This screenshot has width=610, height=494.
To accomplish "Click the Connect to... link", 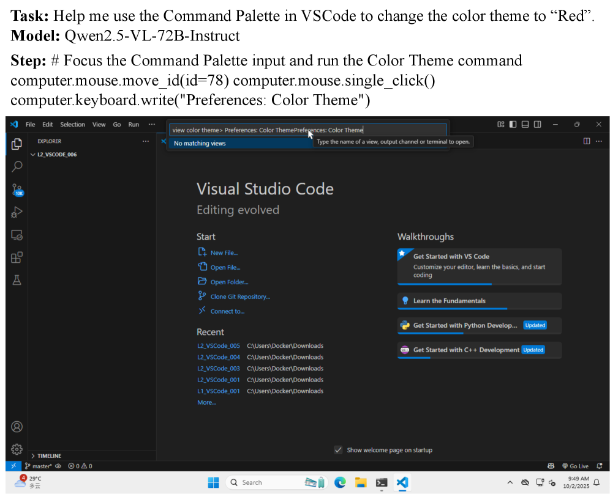I will (227, 311).
